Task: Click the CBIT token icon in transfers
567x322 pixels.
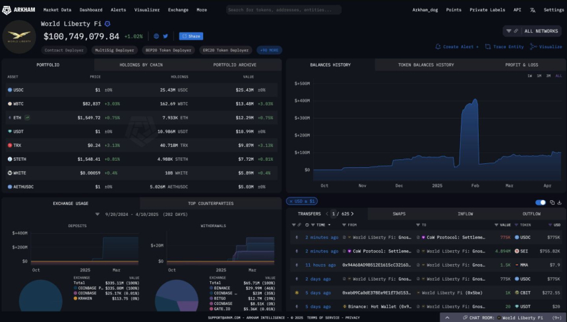Action: (x=517, y=293)
